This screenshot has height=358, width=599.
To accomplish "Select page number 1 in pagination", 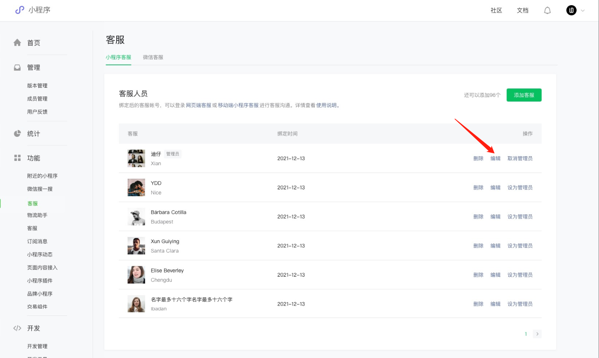I will [x=526, y=334].
